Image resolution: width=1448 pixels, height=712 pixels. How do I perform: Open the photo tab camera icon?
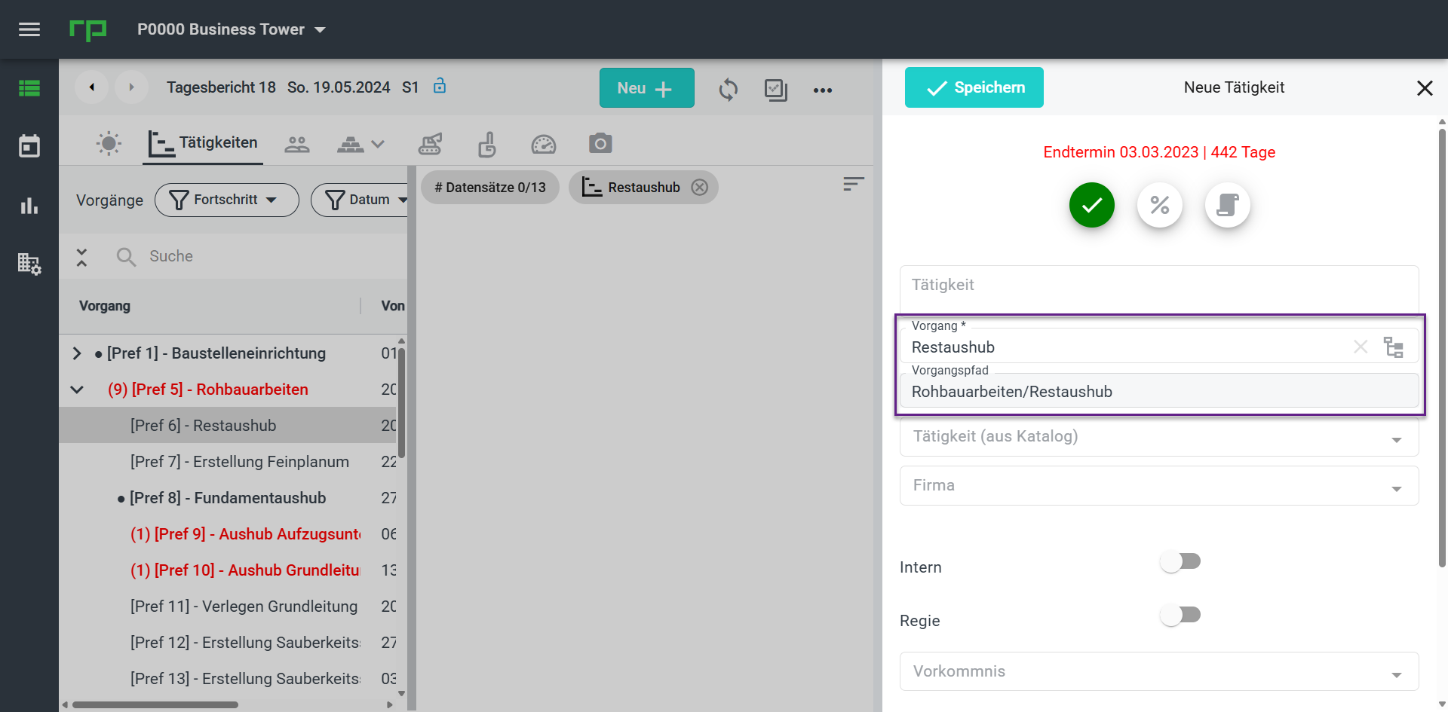tap(600, 143)
